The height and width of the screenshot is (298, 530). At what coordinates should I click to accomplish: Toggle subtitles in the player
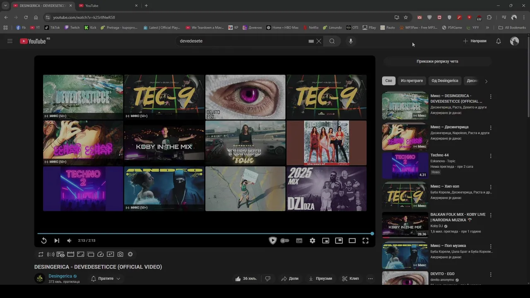coord(299,240)
